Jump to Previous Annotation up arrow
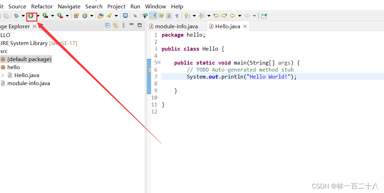This screenshot has width=384, height=193. pos(201,16)
